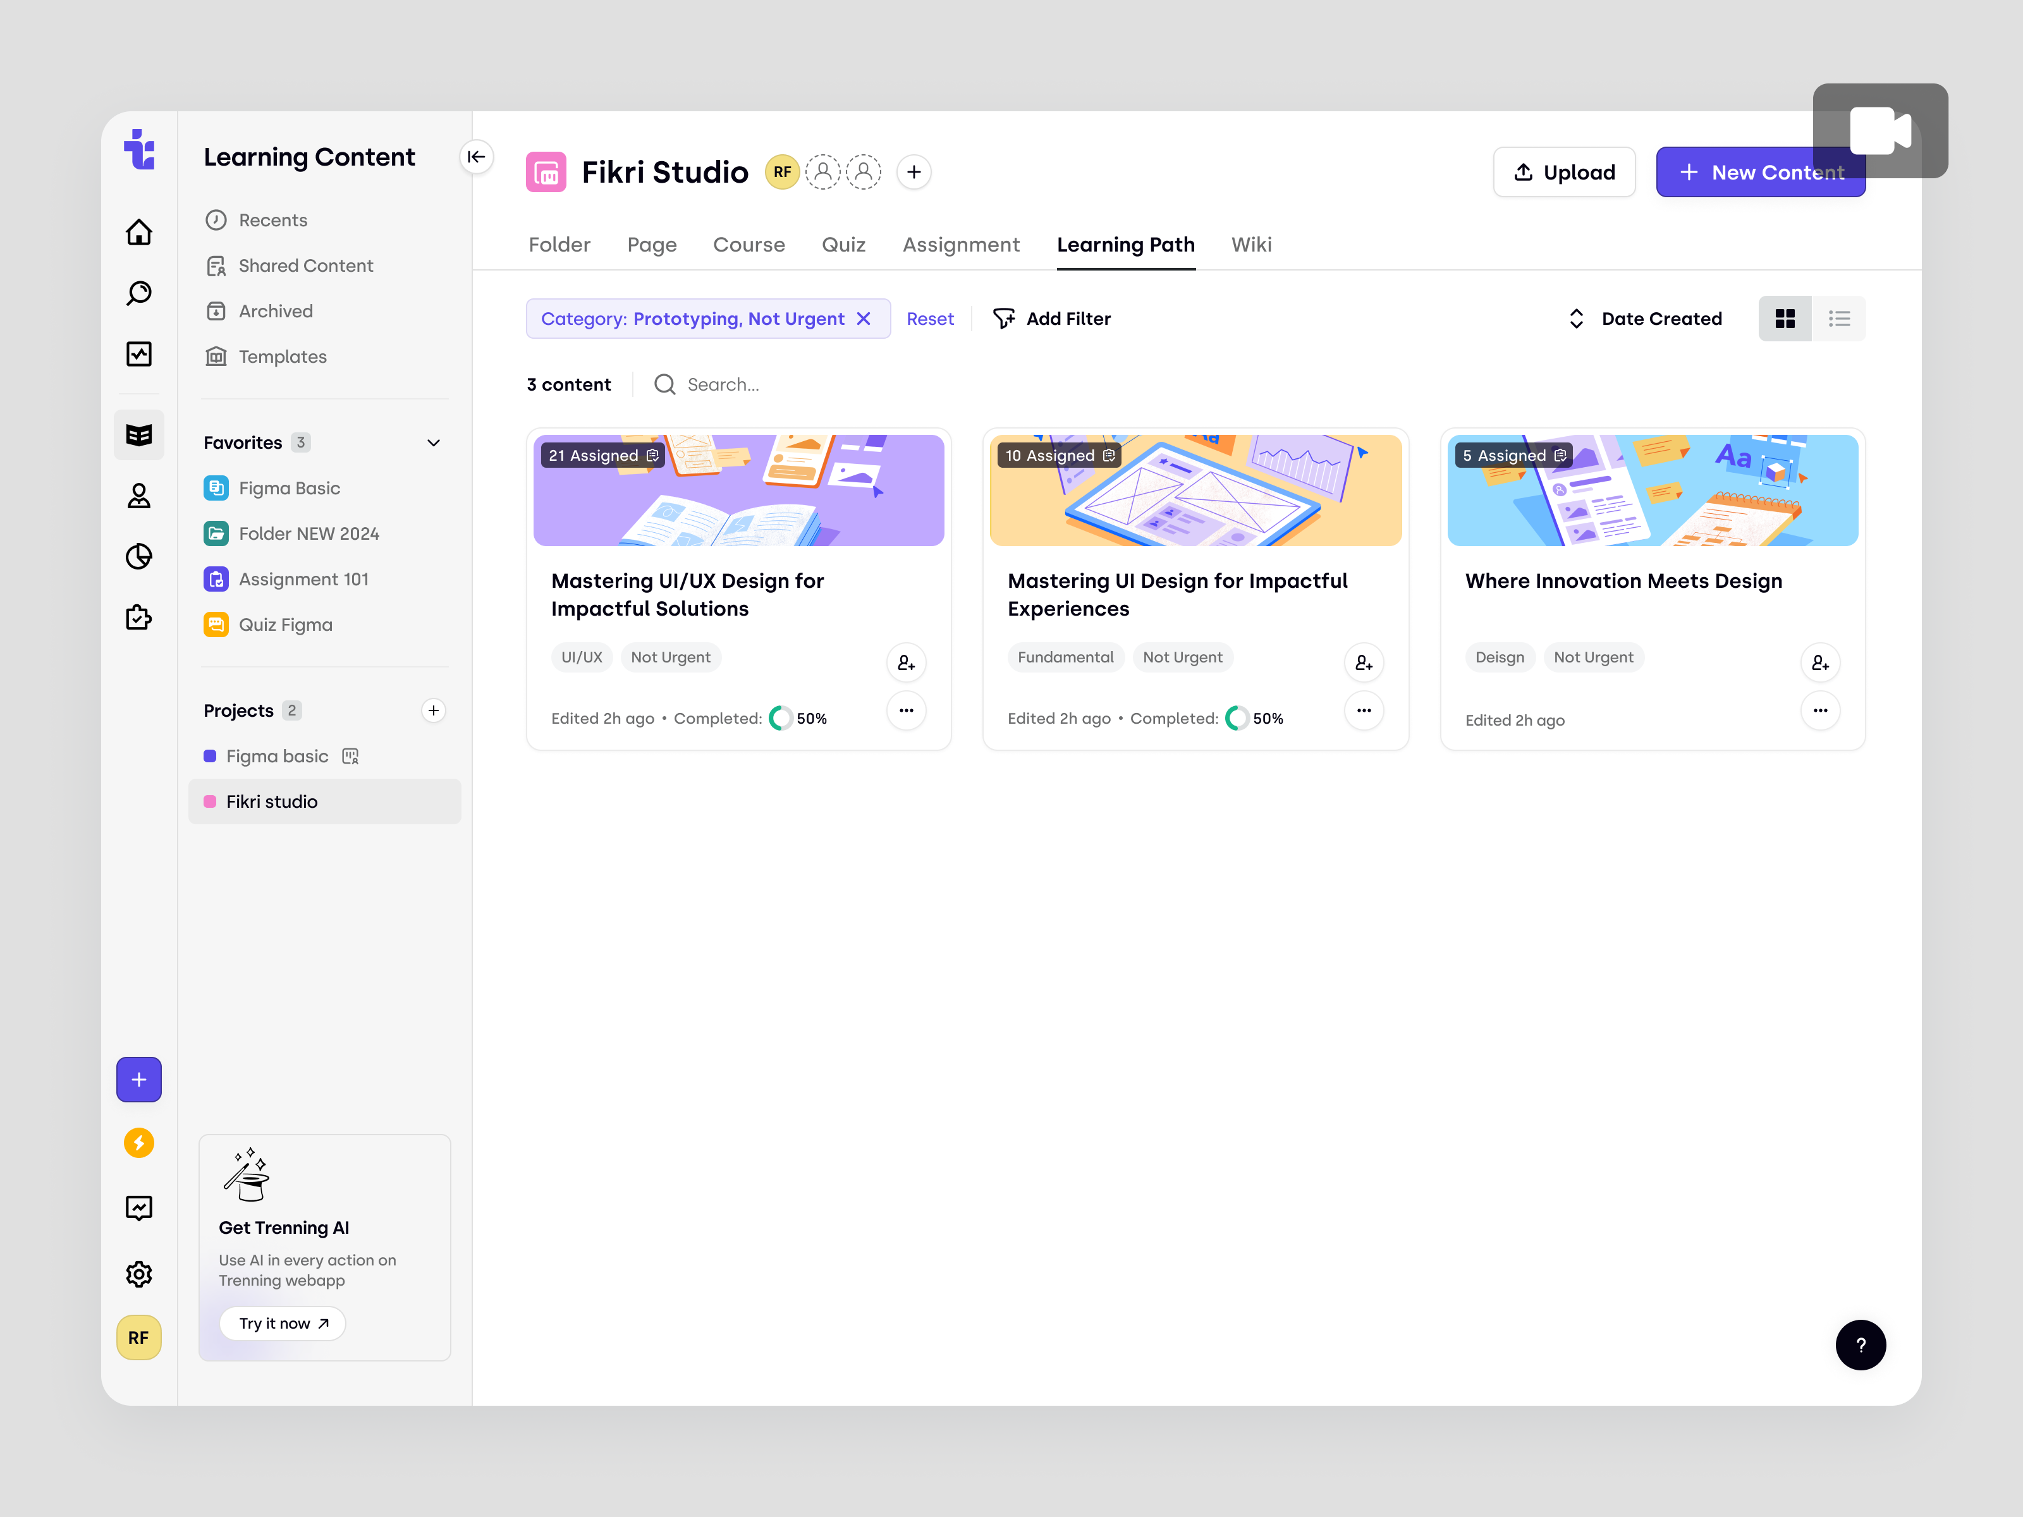Switch to list view layout
Viewport: 2023px width, 1517px height.
[x=1839, y=318]
